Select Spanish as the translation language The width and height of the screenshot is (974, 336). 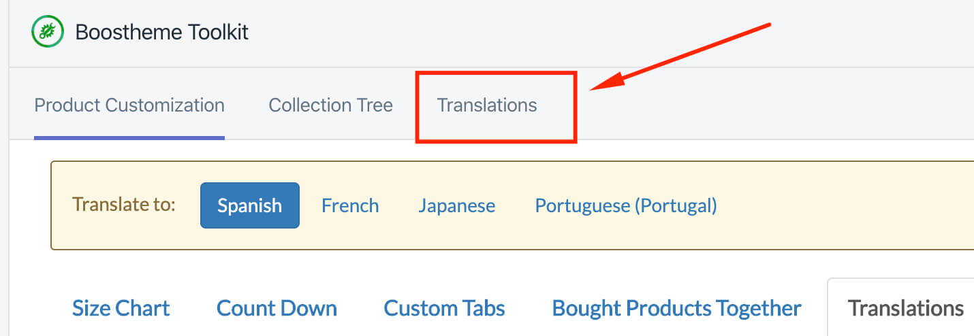249,205
